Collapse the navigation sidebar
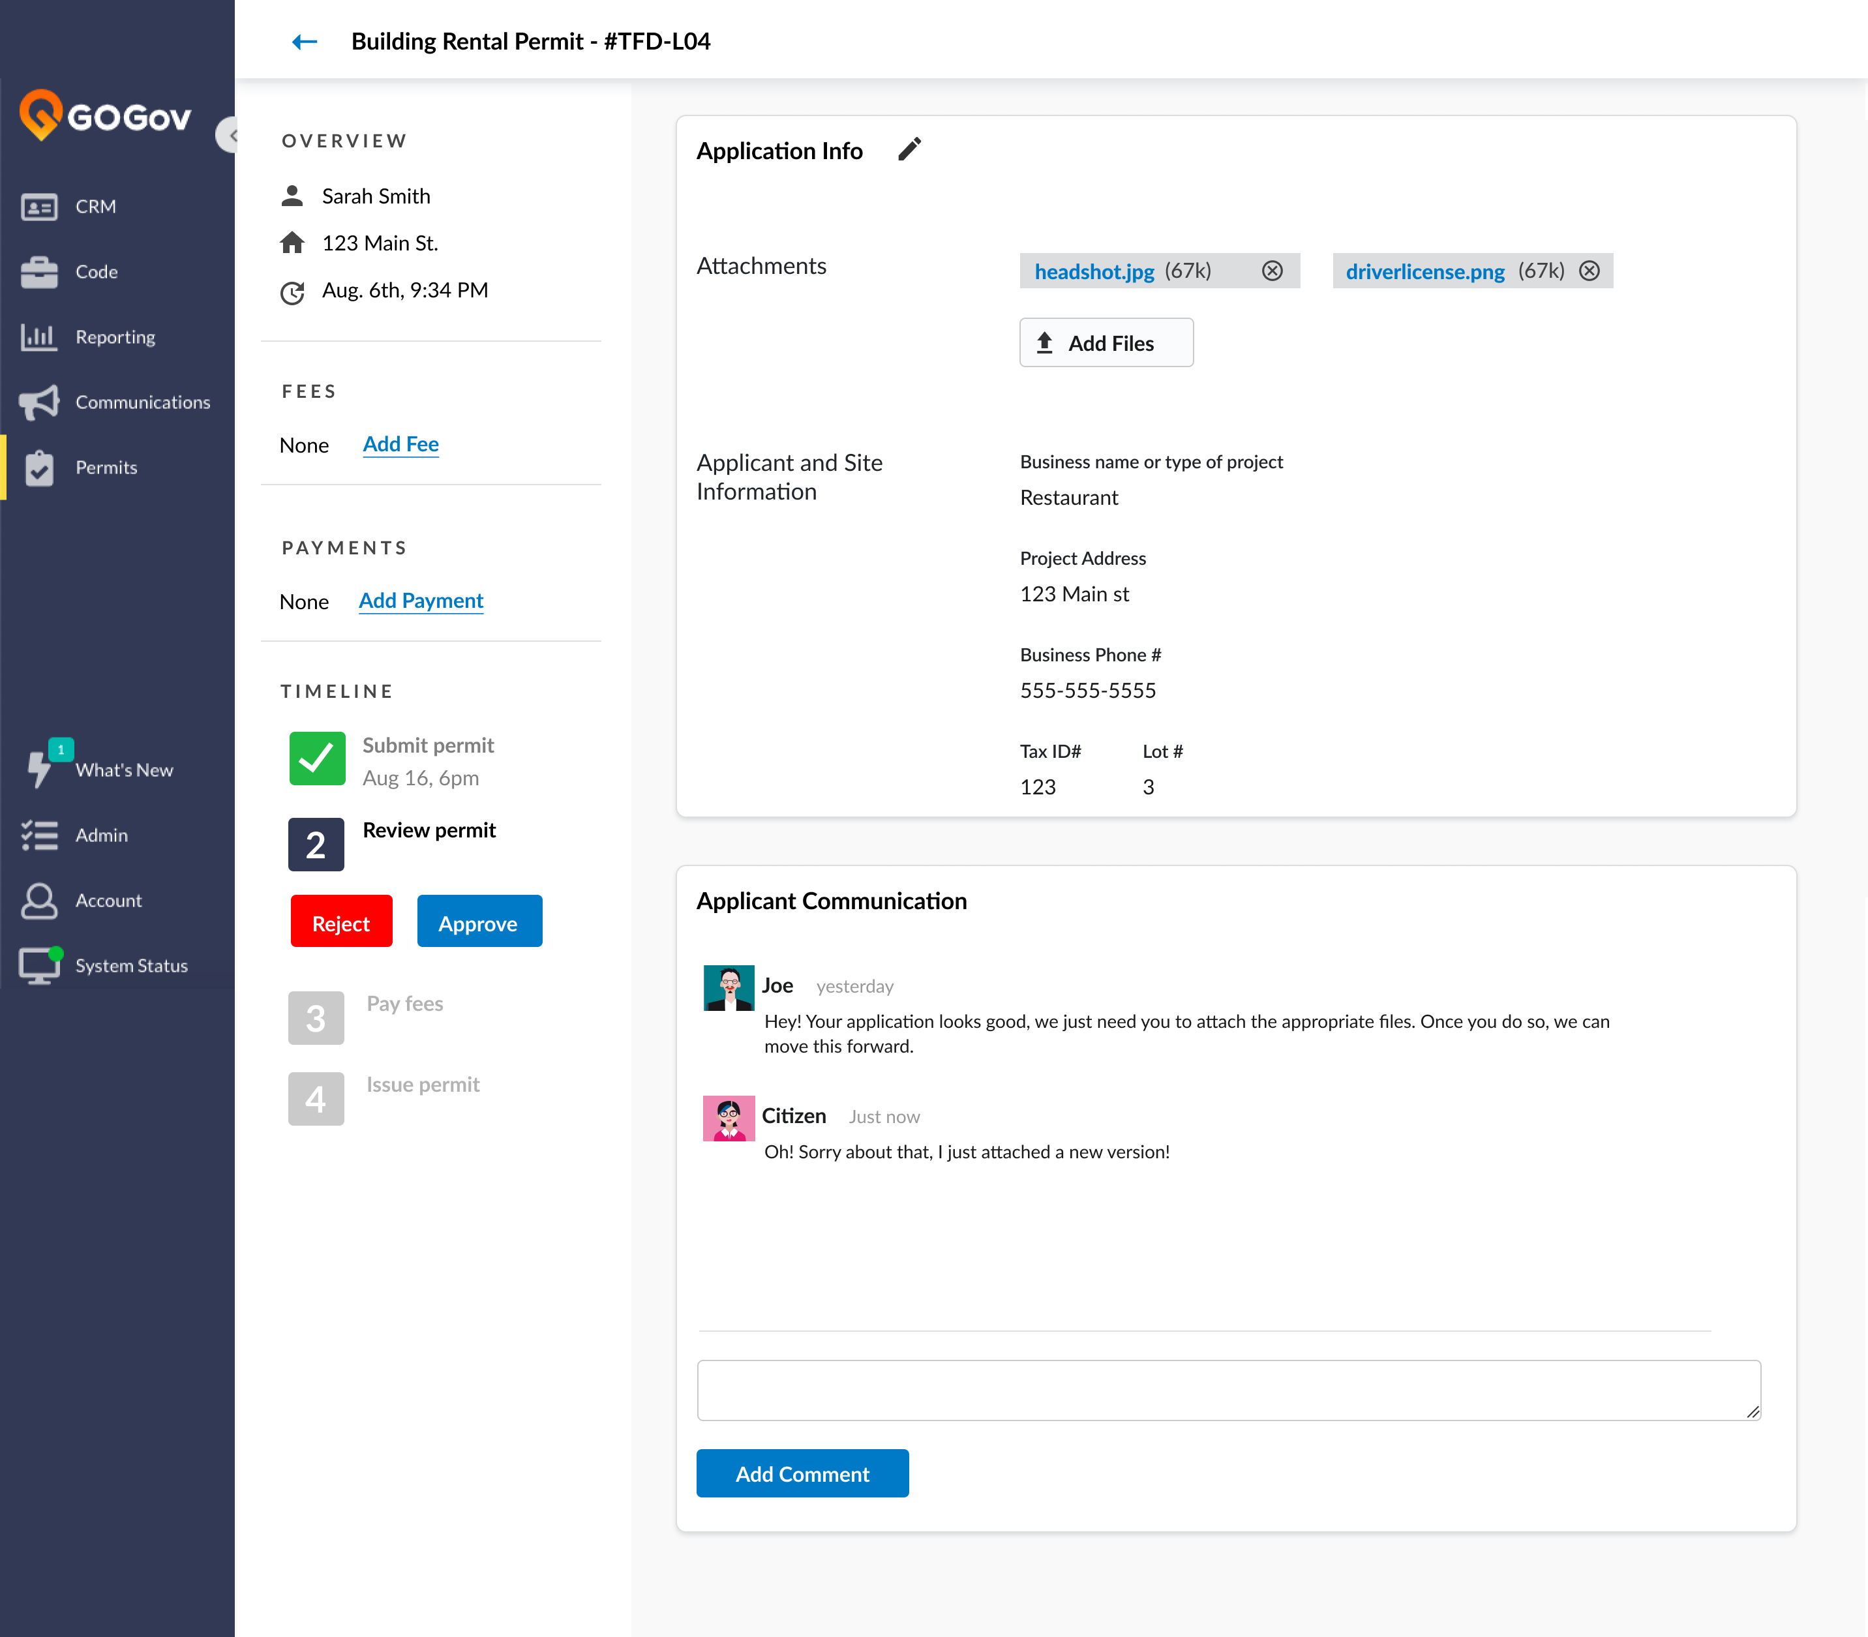Viewport: 1868px width, 1637px height. (x=231, y=134)
